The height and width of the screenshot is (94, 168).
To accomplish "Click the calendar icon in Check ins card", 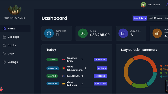I will (123, 33).
